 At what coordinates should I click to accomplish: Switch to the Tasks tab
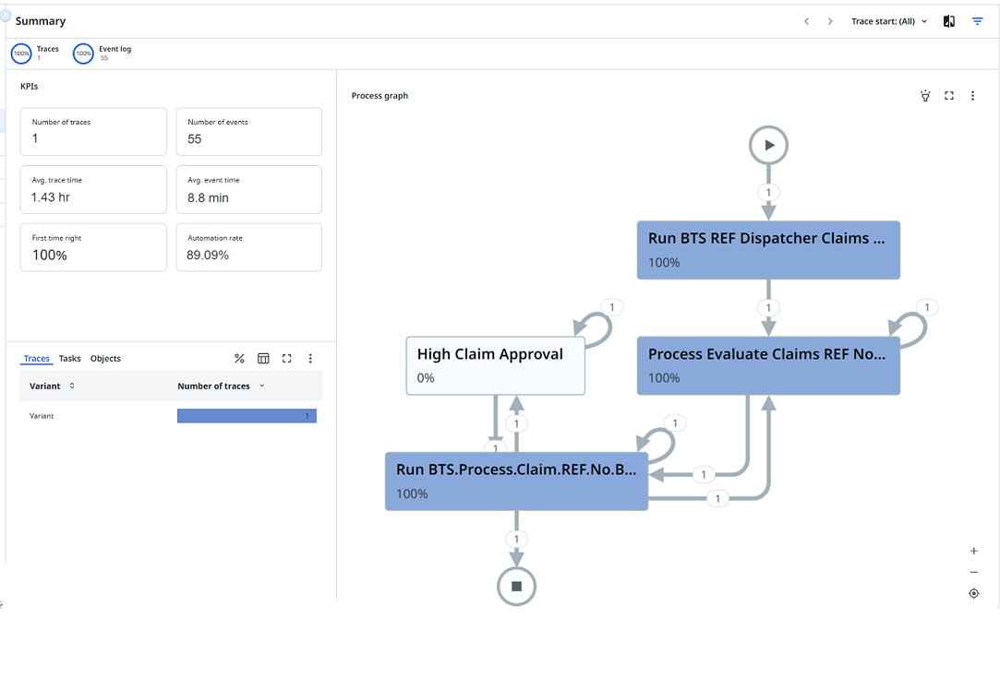pyautogui.click(x=68, y=358)
